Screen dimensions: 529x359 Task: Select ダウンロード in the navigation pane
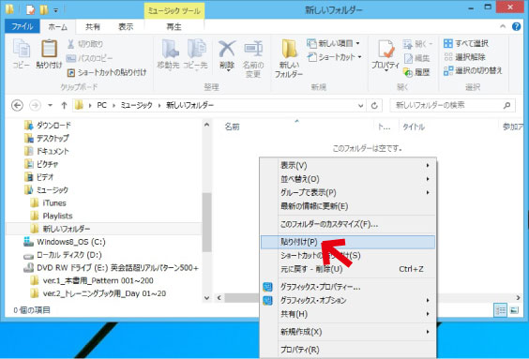pyautogui.click(x=48, y=126)
